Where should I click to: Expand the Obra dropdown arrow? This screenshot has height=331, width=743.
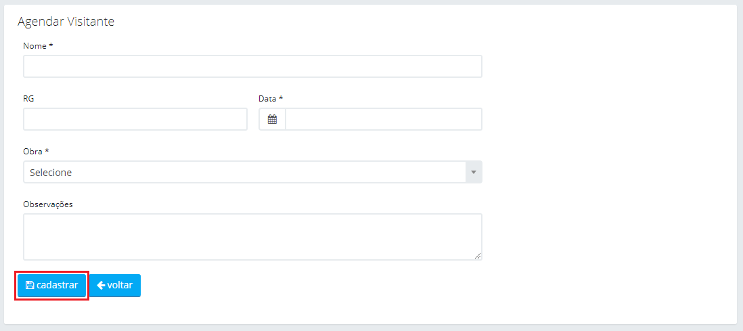(x=474, y=172)
